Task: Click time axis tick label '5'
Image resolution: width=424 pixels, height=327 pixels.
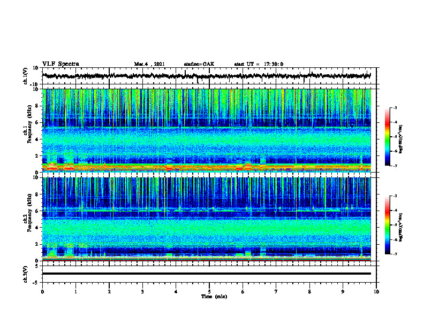Action: coord(209,292)
